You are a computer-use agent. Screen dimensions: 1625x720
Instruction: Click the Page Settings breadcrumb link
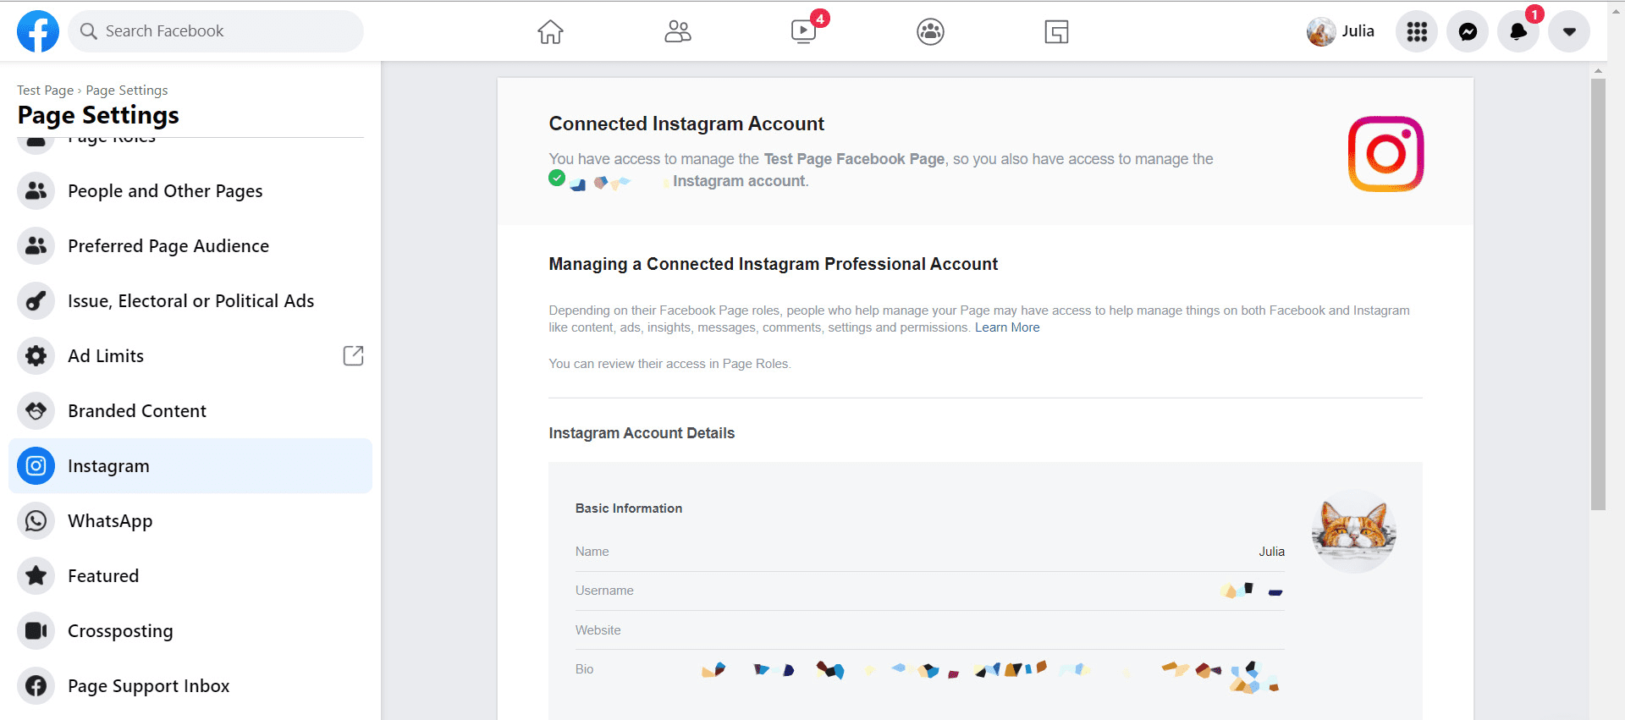click(x=127, y=91)
